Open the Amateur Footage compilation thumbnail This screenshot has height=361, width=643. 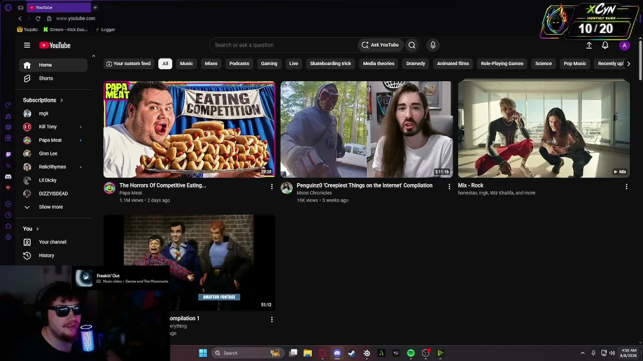coord(189,262)
